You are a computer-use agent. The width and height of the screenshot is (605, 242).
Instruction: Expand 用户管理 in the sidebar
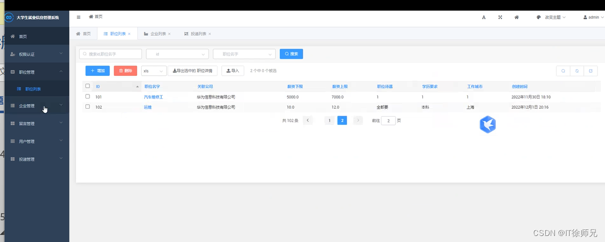pyautogui.click(x=36, y=141)
